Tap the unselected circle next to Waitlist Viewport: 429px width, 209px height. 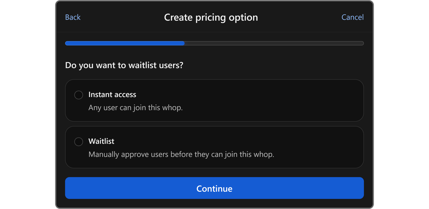tap(79, 141)
